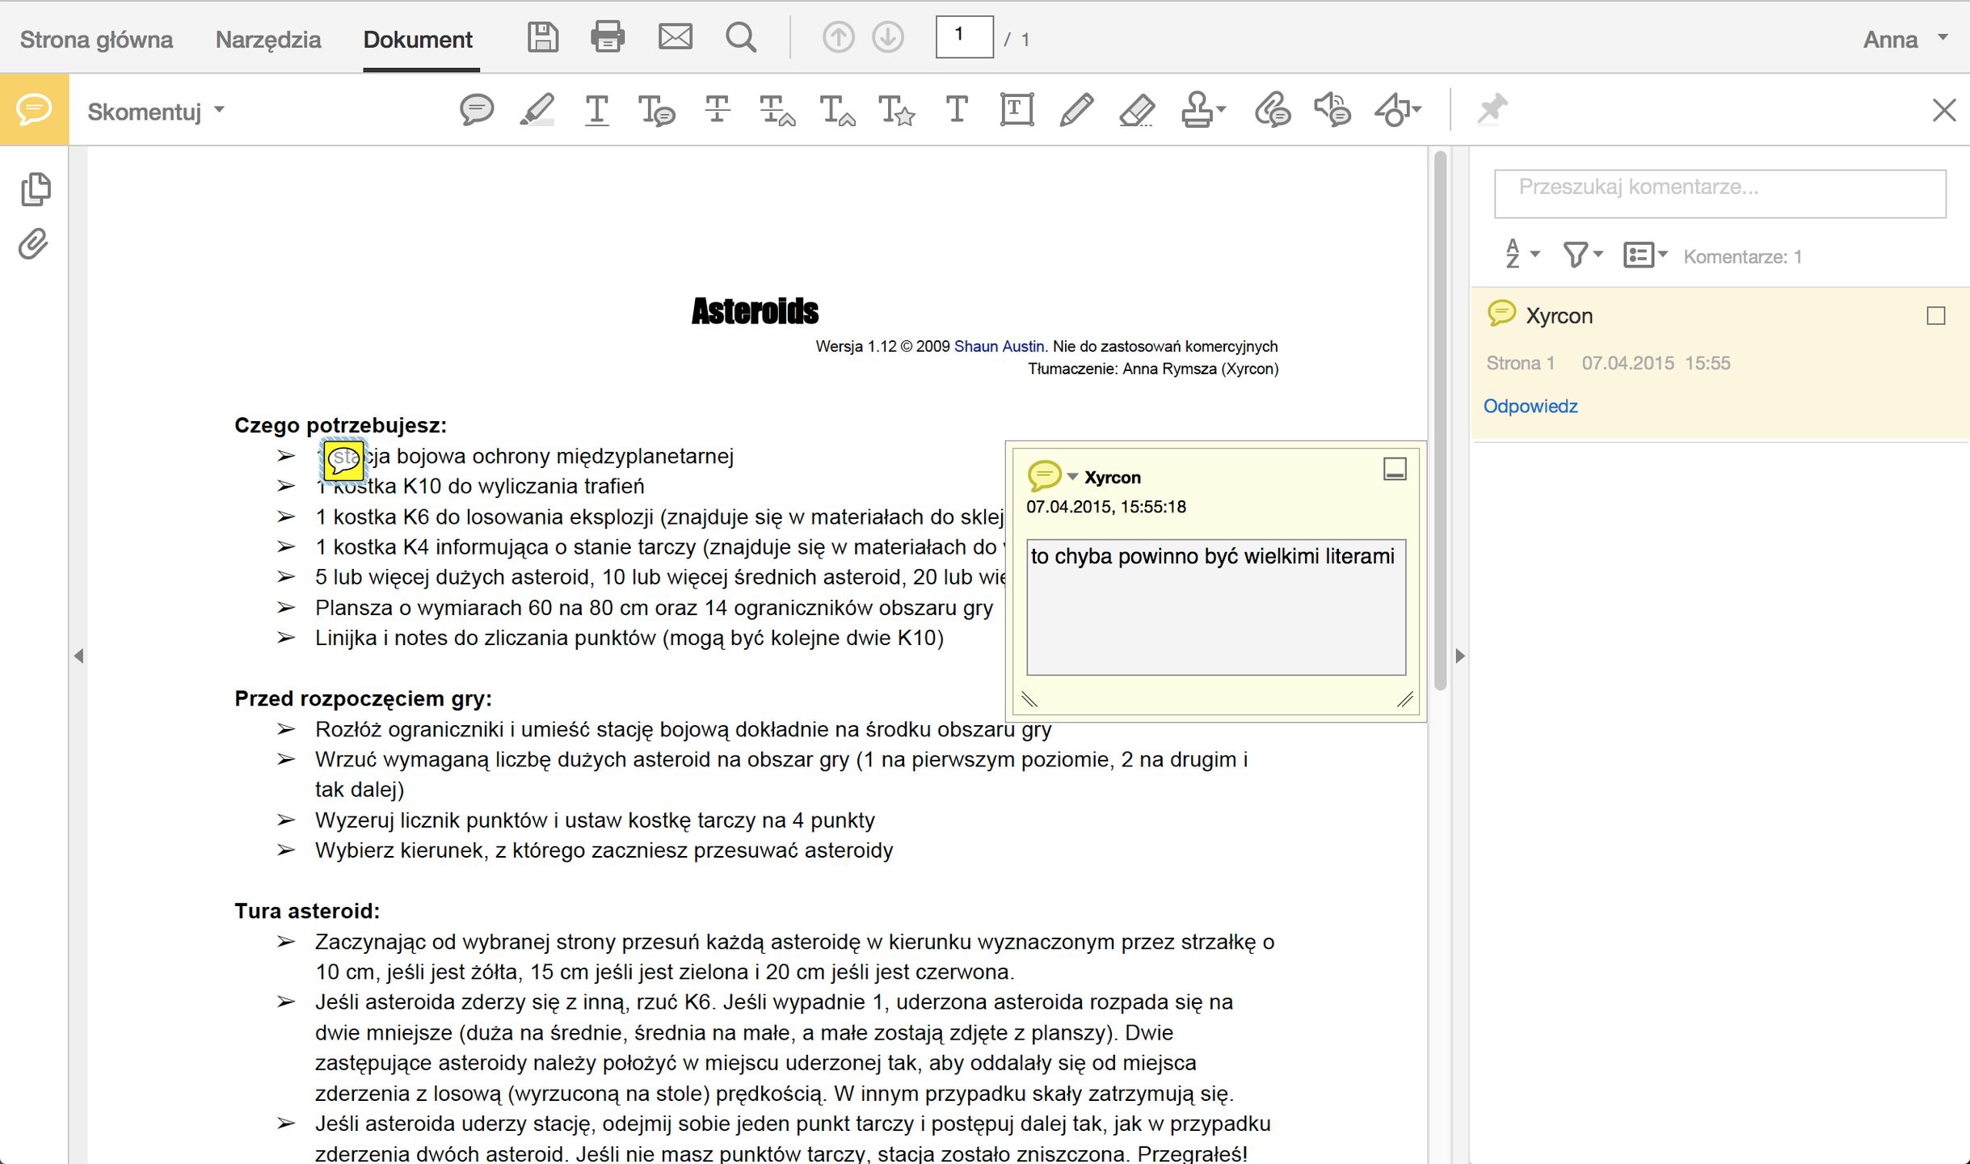Click the attach file paperclip tool

[1272, 109]
